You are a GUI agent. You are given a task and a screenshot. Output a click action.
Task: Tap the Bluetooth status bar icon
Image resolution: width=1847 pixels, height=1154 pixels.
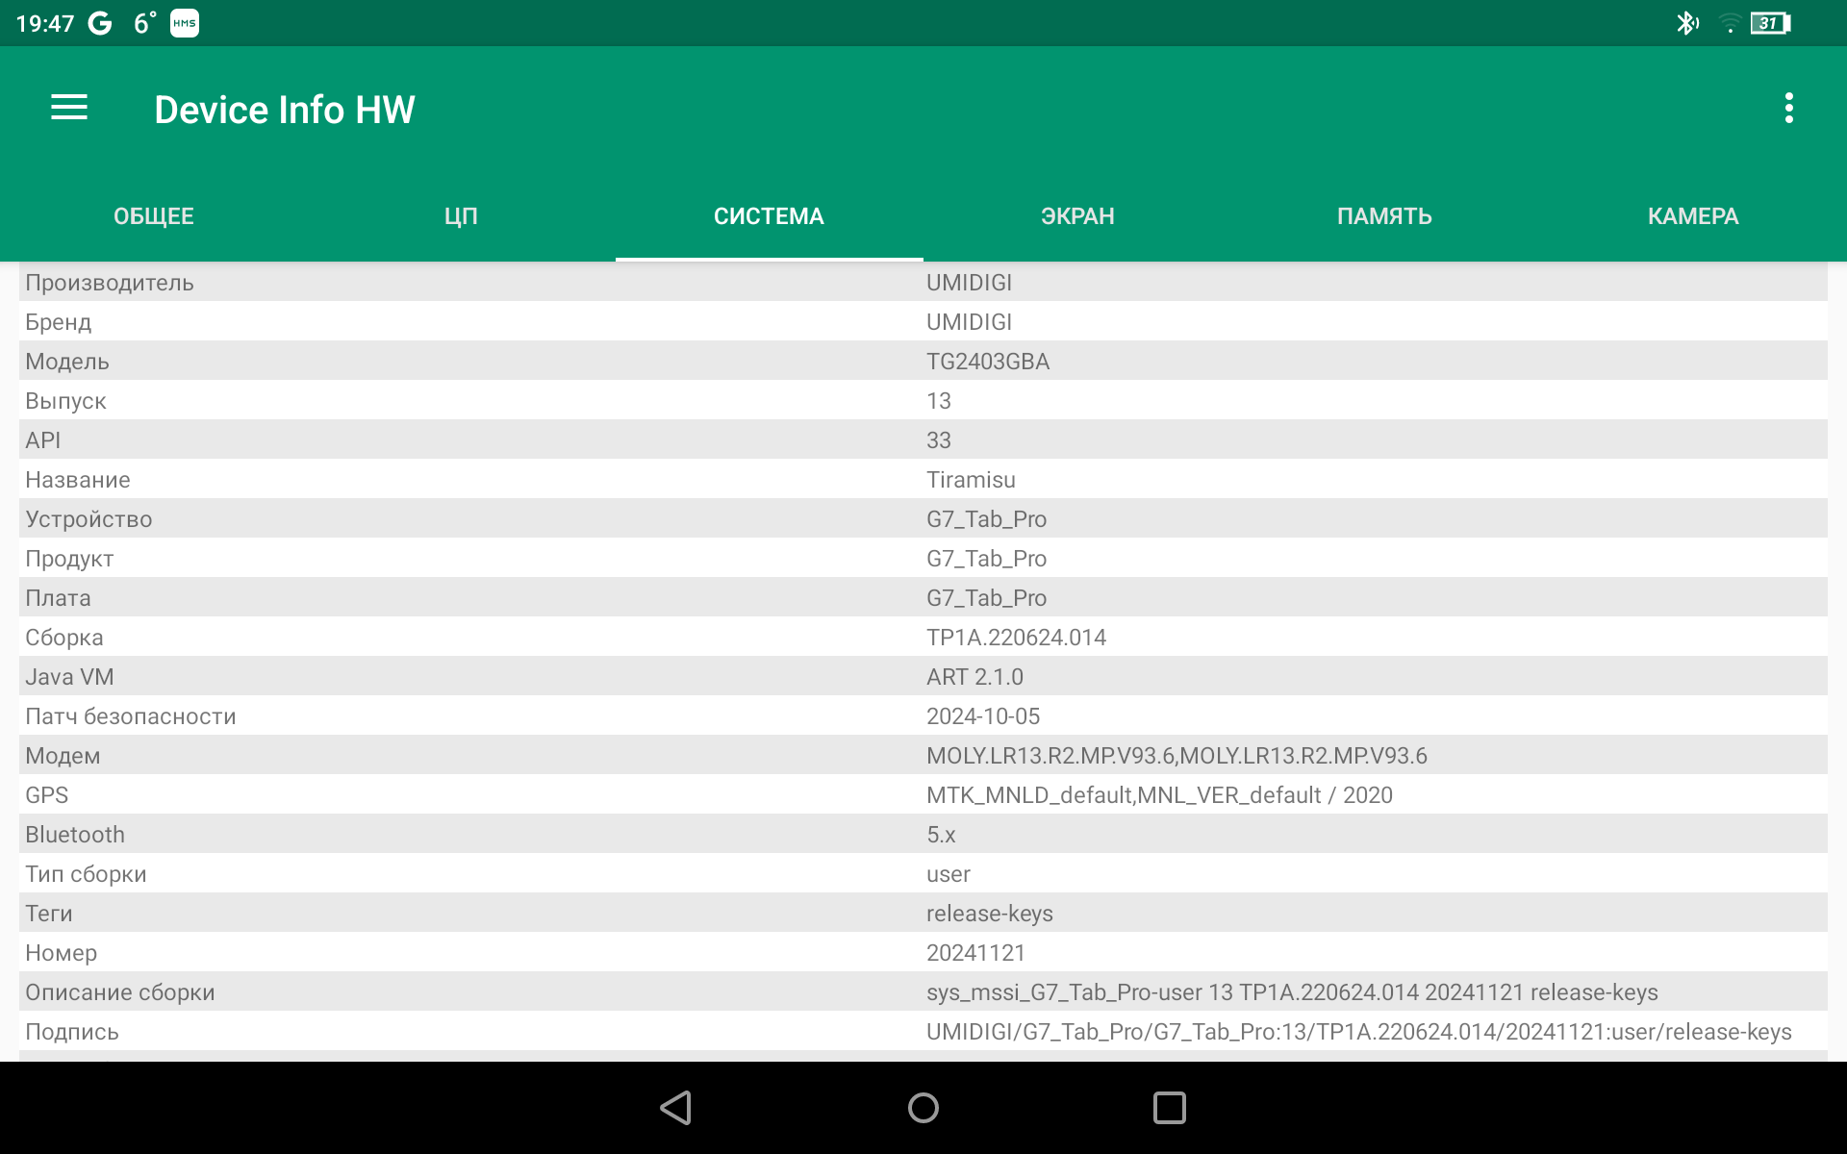(x=1686, y=23)
